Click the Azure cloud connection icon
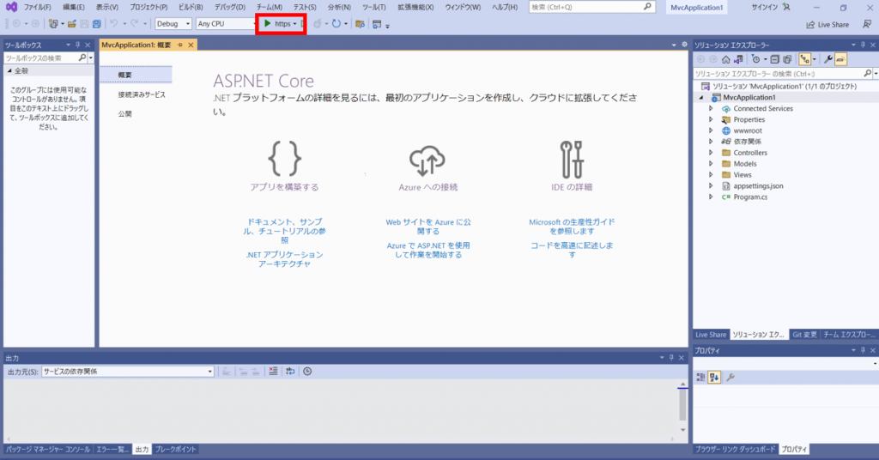The image size is (879, 460). pyautogui.click(x=427, y=160)
